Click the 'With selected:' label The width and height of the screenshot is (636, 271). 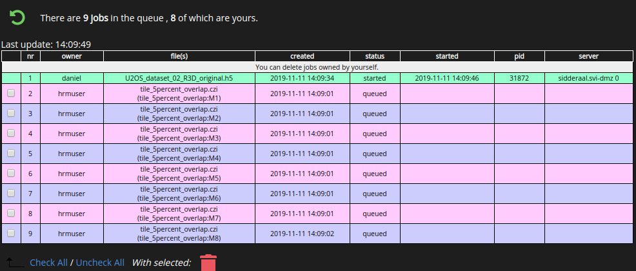(x=161, y=263)
